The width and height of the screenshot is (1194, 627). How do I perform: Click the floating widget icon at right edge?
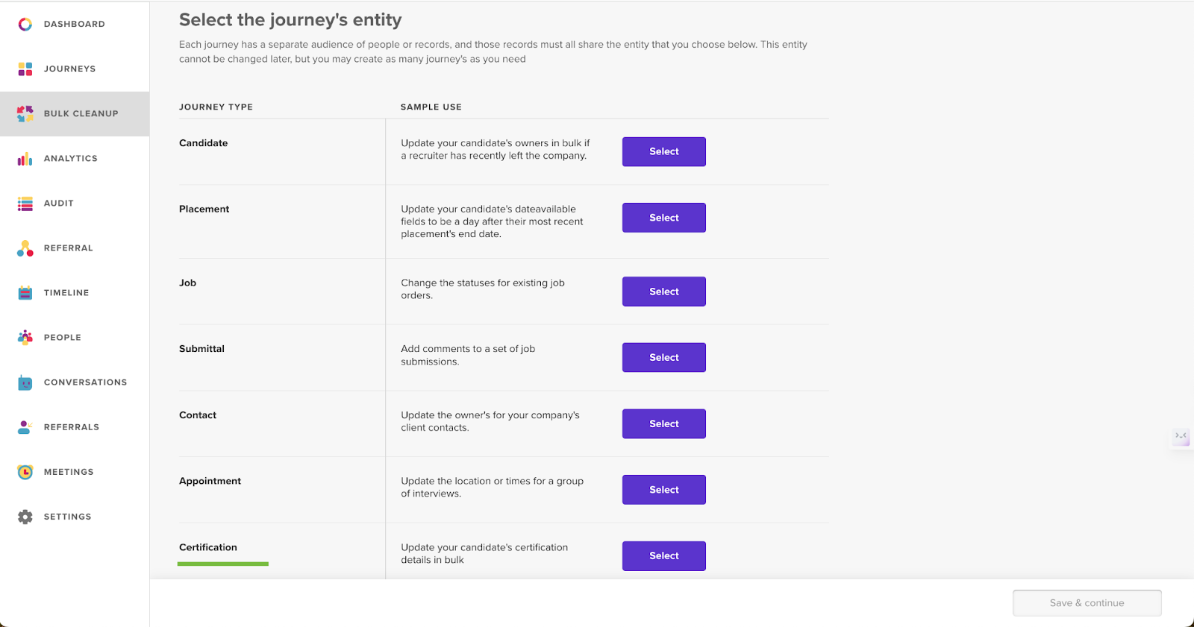1181,436
